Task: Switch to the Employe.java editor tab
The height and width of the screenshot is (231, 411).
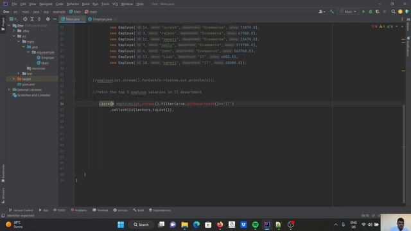Action: point(102,19)
